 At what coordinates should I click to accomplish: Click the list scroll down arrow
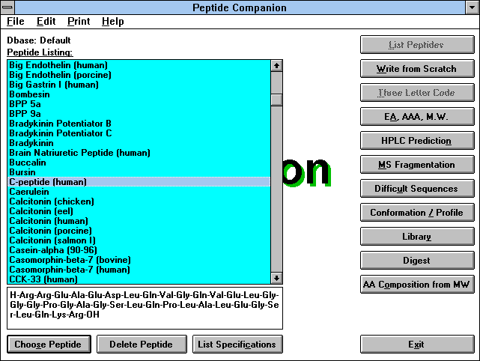tap(277, 278)
